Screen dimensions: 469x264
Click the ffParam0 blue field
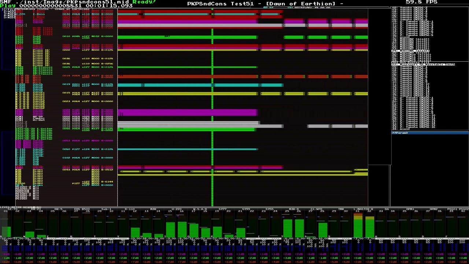[430, 133]
